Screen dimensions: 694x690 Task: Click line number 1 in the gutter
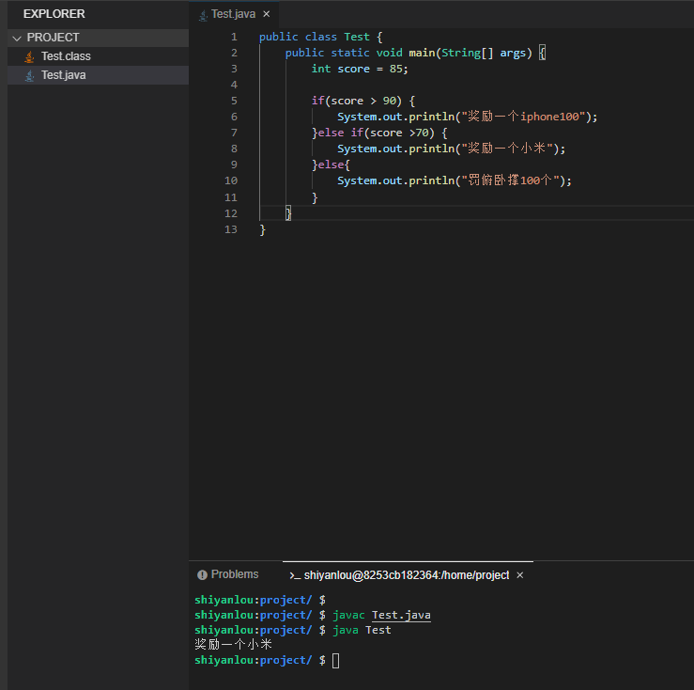[x=234, y=37]
